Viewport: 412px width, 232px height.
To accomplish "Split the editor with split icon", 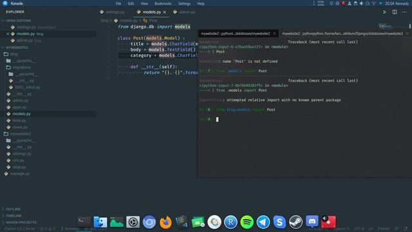I will click(x=395, y=12).
